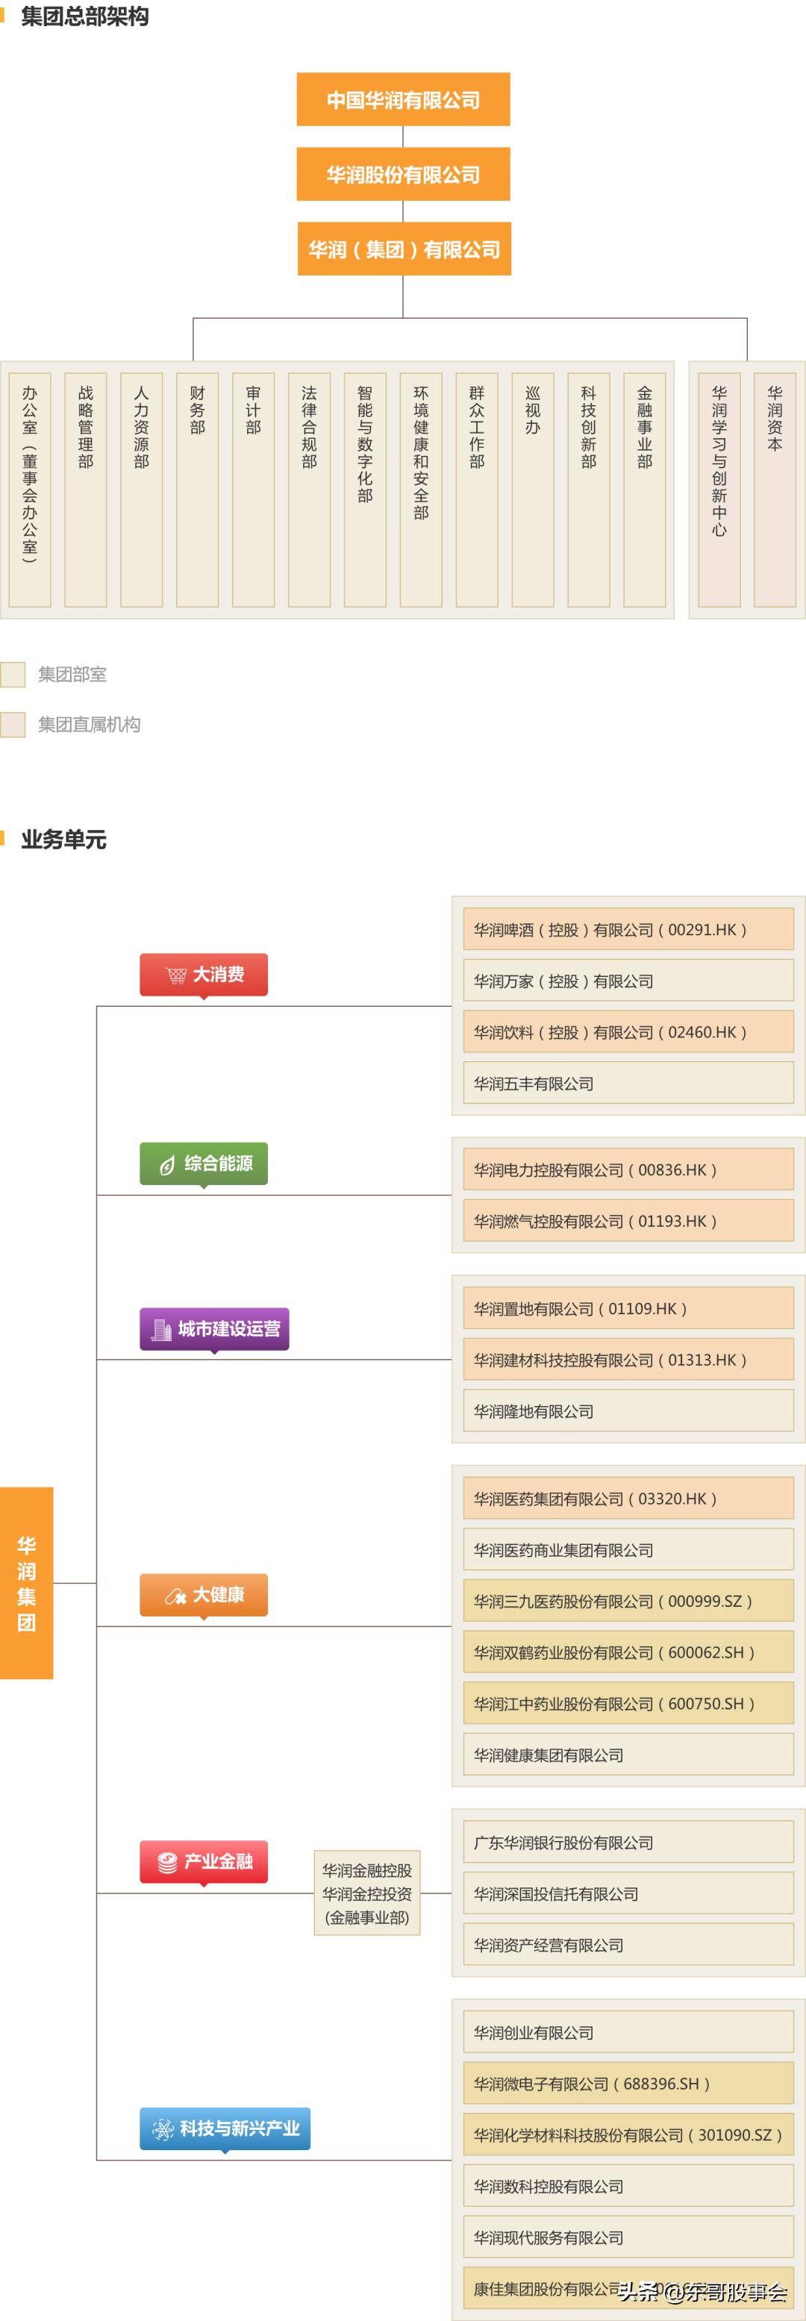Click 华润深国投信托有限公司 entry

[628, 1894]
